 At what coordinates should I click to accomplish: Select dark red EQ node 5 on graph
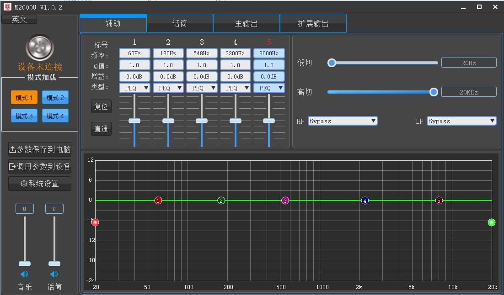pos(439,200)
